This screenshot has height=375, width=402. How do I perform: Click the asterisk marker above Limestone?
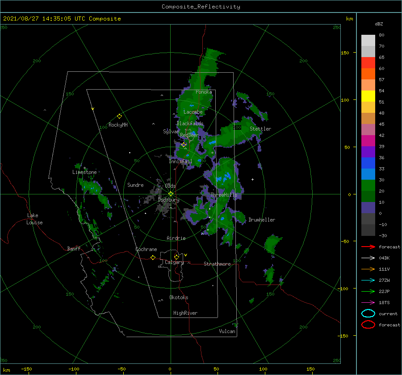(84, 169)
